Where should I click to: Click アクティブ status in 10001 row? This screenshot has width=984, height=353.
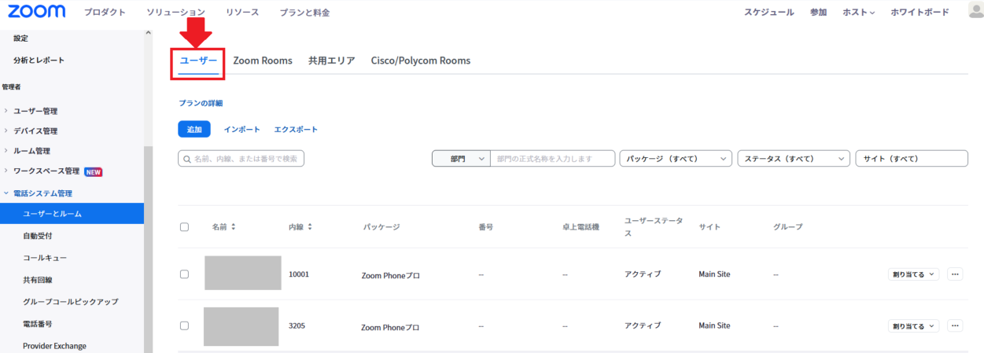click(x=643, y=274)
